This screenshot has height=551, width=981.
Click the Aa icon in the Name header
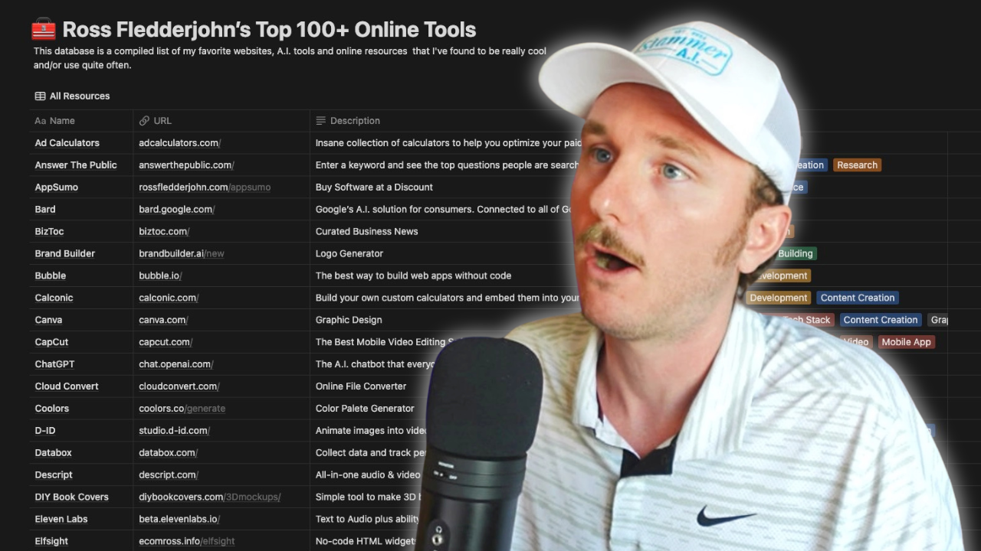(x=41, y=120)
